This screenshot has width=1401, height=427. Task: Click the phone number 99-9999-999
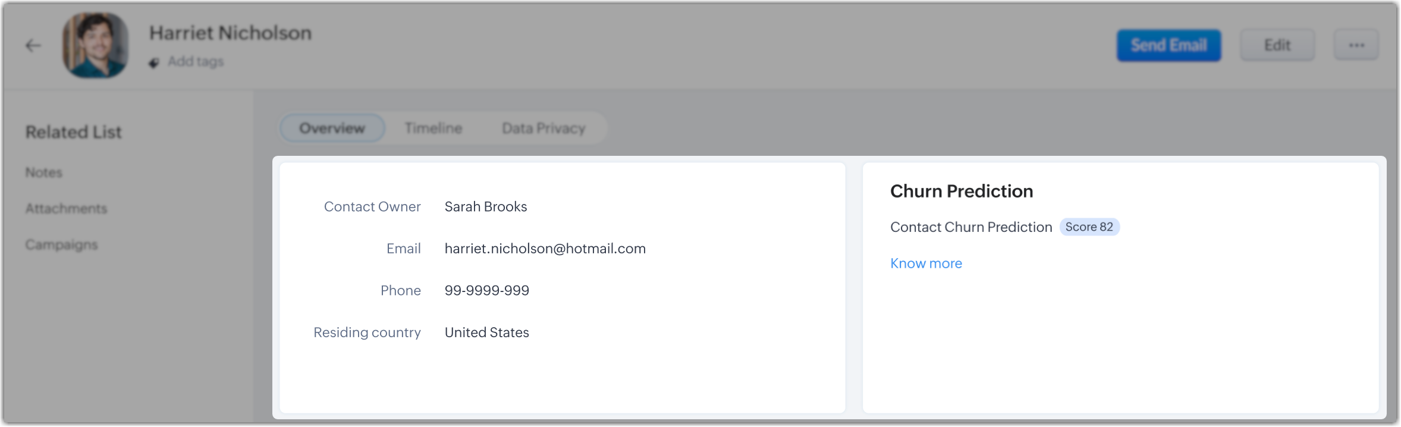[x=486, y=291]
